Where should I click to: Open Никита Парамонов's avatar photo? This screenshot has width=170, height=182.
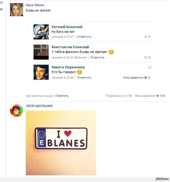(x=41, y=72)
